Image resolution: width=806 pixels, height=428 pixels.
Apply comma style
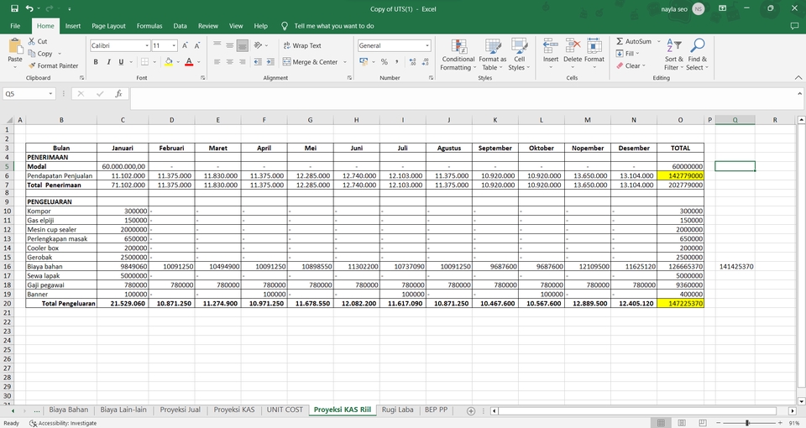(397, 61)
